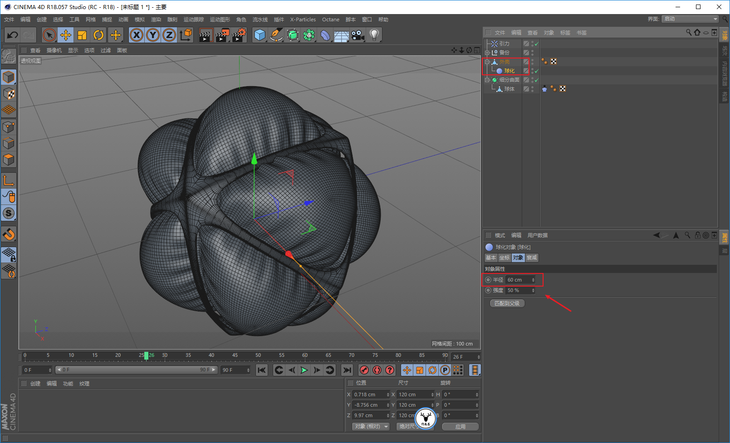Open 对象 (相对) coordinate mode dropdown
The height and width of the screenshot is (443, 730).
[x=371, y=426]
